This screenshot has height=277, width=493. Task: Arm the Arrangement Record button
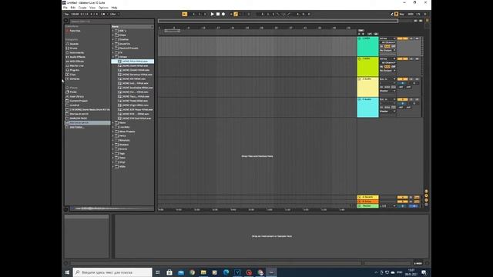coord(223,14)
